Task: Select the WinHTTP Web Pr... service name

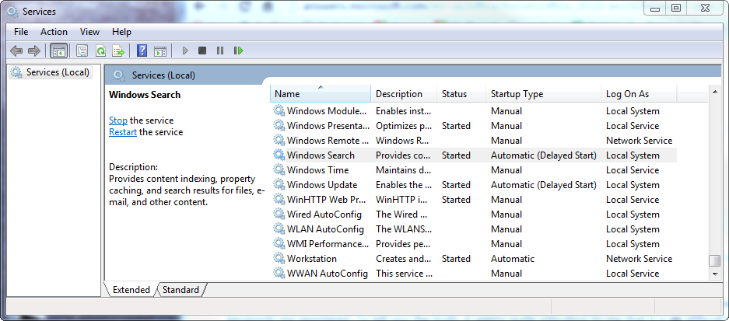Action: point(328,199)
